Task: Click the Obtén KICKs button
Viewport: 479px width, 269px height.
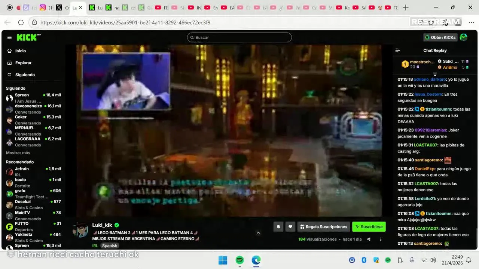Action: coord(440,37)
